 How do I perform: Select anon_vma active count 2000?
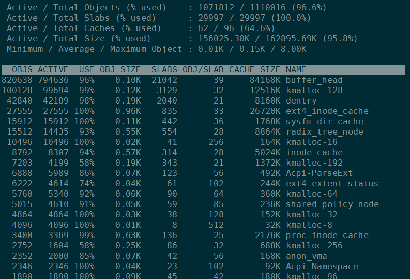point(58,256)
